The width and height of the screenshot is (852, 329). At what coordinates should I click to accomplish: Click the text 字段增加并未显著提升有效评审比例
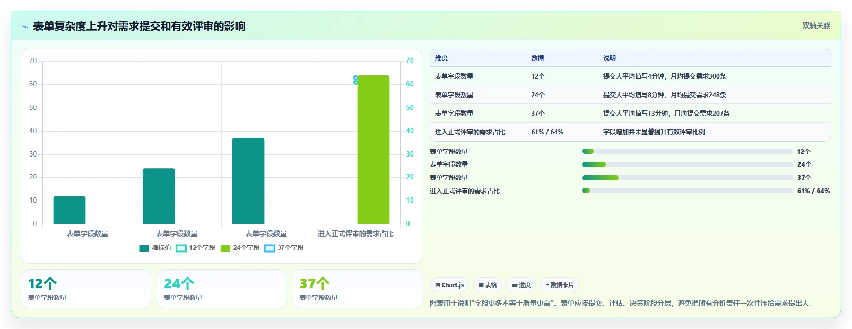654,132
